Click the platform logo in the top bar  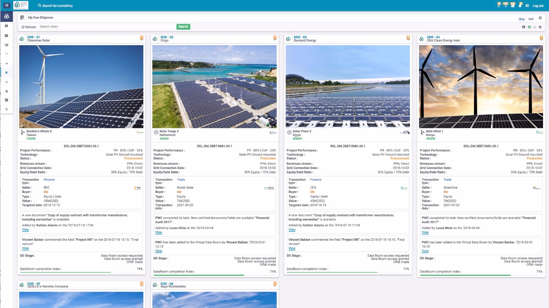tap(21, 5)
